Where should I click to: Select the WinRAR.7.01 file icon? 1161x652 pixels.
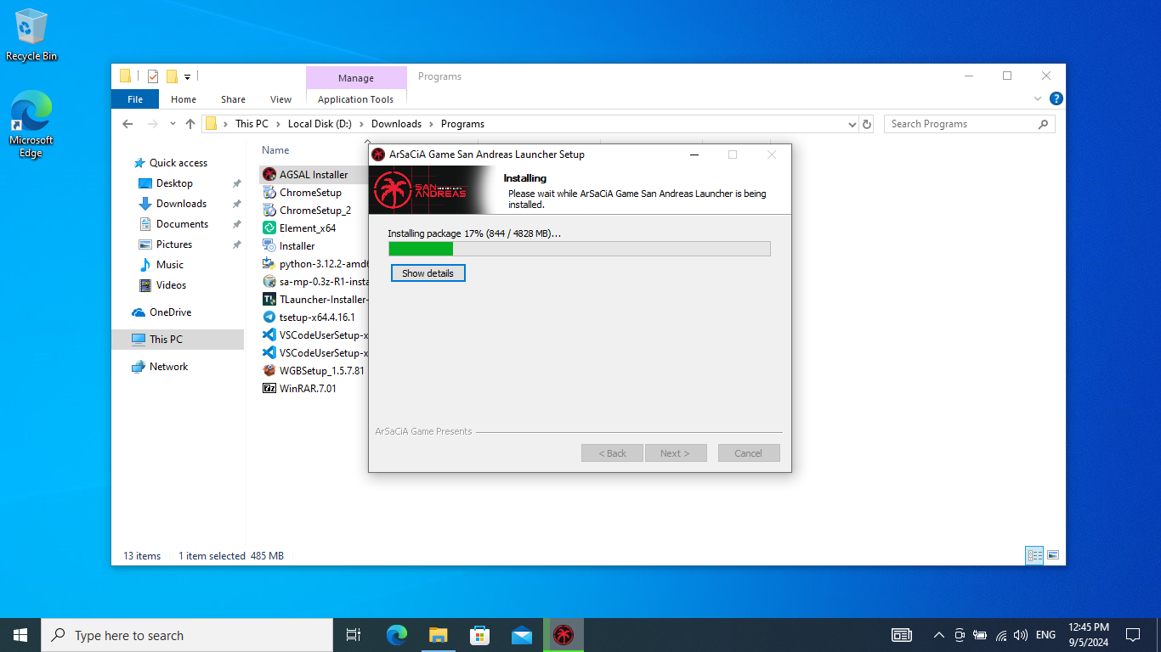tap(269, 388)
